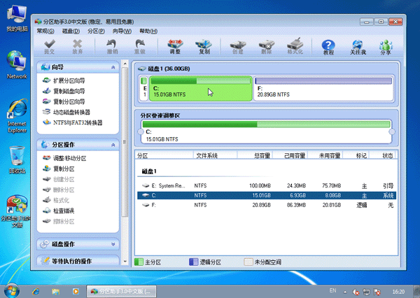Click the 复制 (copy) toolbar icon
This screenshot has height=298, width=420.
(204, 46)
